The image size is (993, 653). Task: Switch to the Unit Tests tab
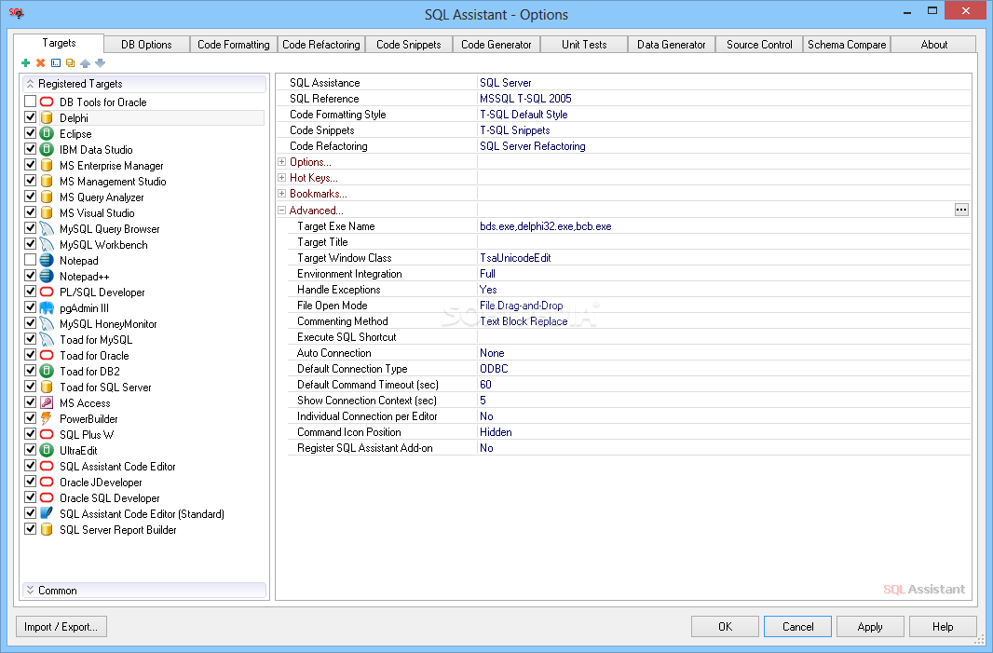click(x=584, y=45)
